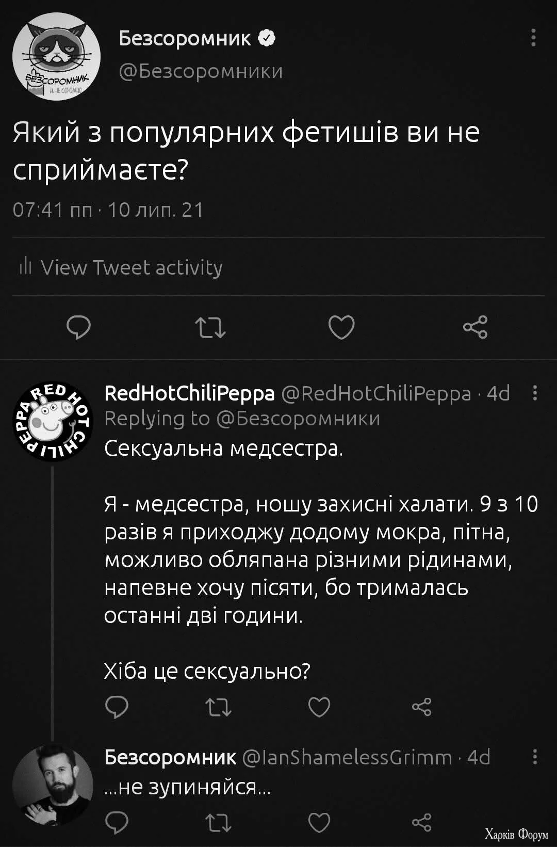Open more options on RedHotChiliPeppa's reply

535,393
